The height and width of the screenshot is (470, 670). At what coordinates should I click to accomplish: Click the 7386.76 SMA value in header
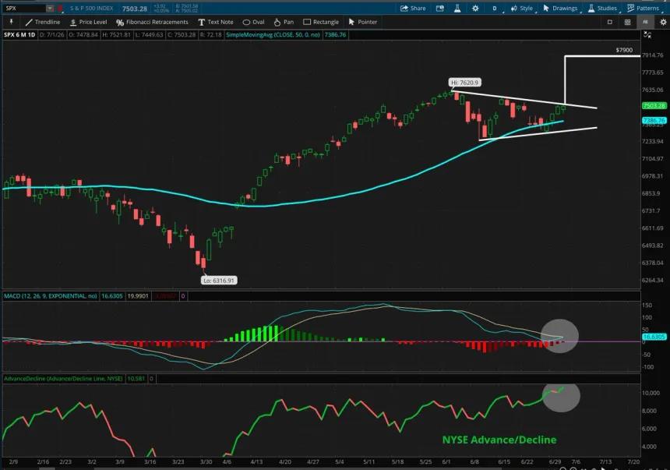coord(336,34)
